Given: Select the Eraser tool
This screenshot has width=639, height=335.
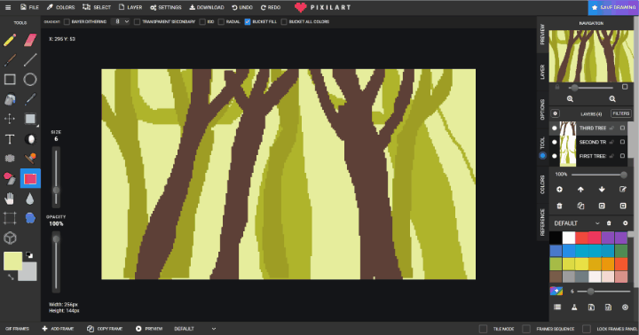Looking at the screenshot, I should coord(30,40).
